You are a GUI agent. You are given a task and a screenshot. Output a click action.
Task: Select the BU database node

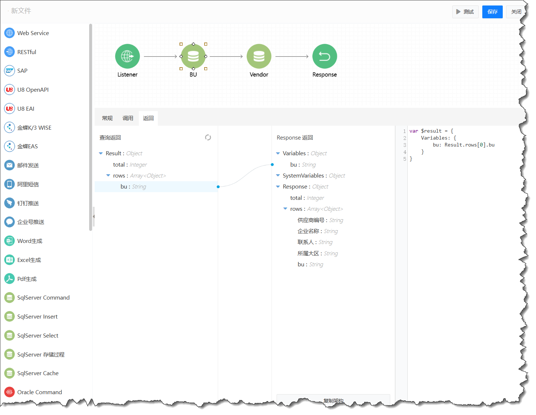click(193, 56)
